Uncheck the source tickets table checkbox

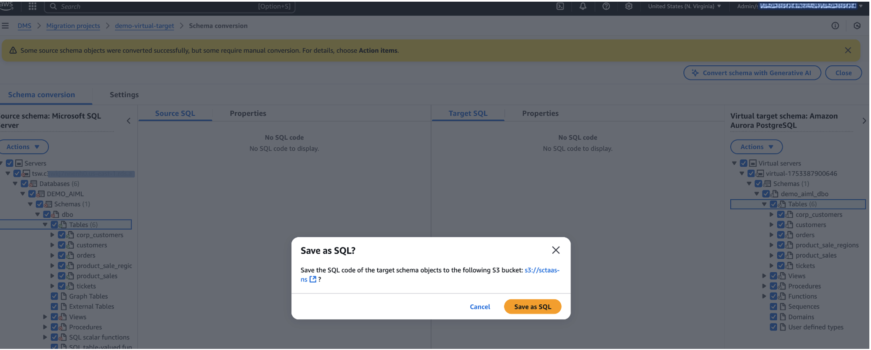pos(62,286)
